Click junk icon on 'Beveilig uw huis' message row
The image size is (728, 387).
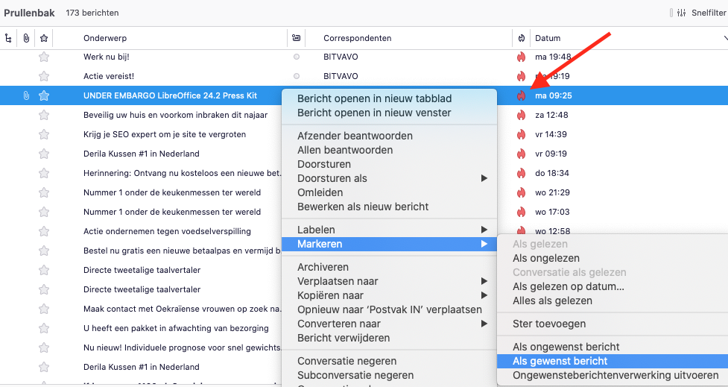[x=521, y=115]
